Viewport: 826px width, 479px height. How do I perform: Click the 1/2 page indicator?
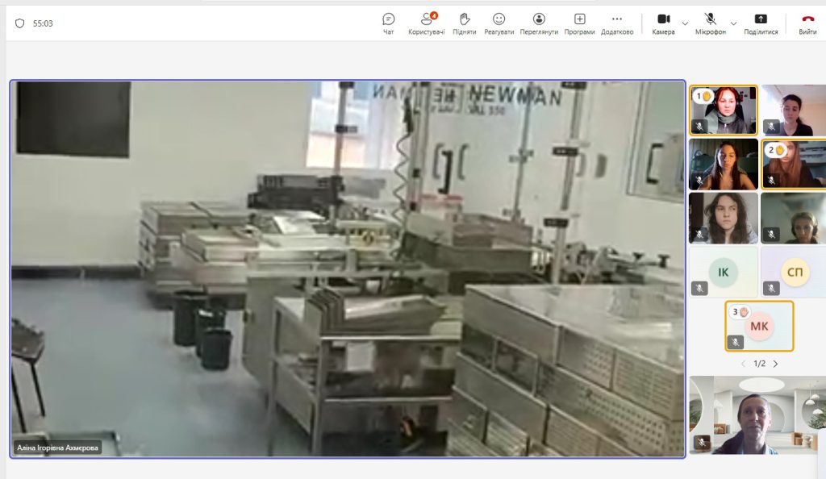click(759, 364)
